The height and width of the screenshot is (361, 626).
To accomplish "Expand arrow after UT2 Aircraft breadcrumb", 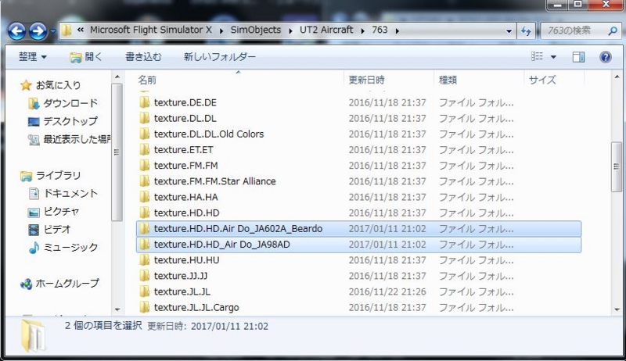I will (x=362, y=30).
